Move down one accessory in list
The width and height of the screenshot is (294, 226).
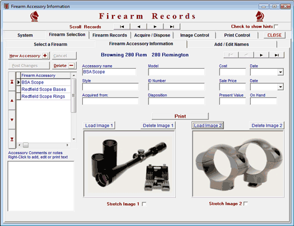(x=12, y=120)
